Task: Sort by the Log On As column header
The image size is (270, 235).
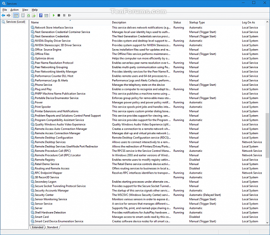Action: [x=253, y=23]
